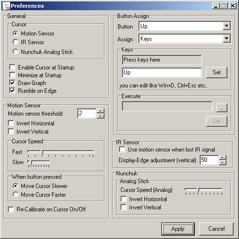Click the Press keys here field

(162, 60)
